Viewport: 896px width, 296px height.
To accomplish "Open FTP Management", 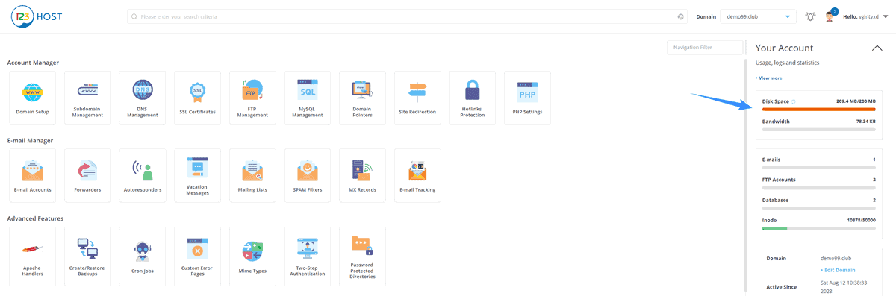I will pos(252,98).
